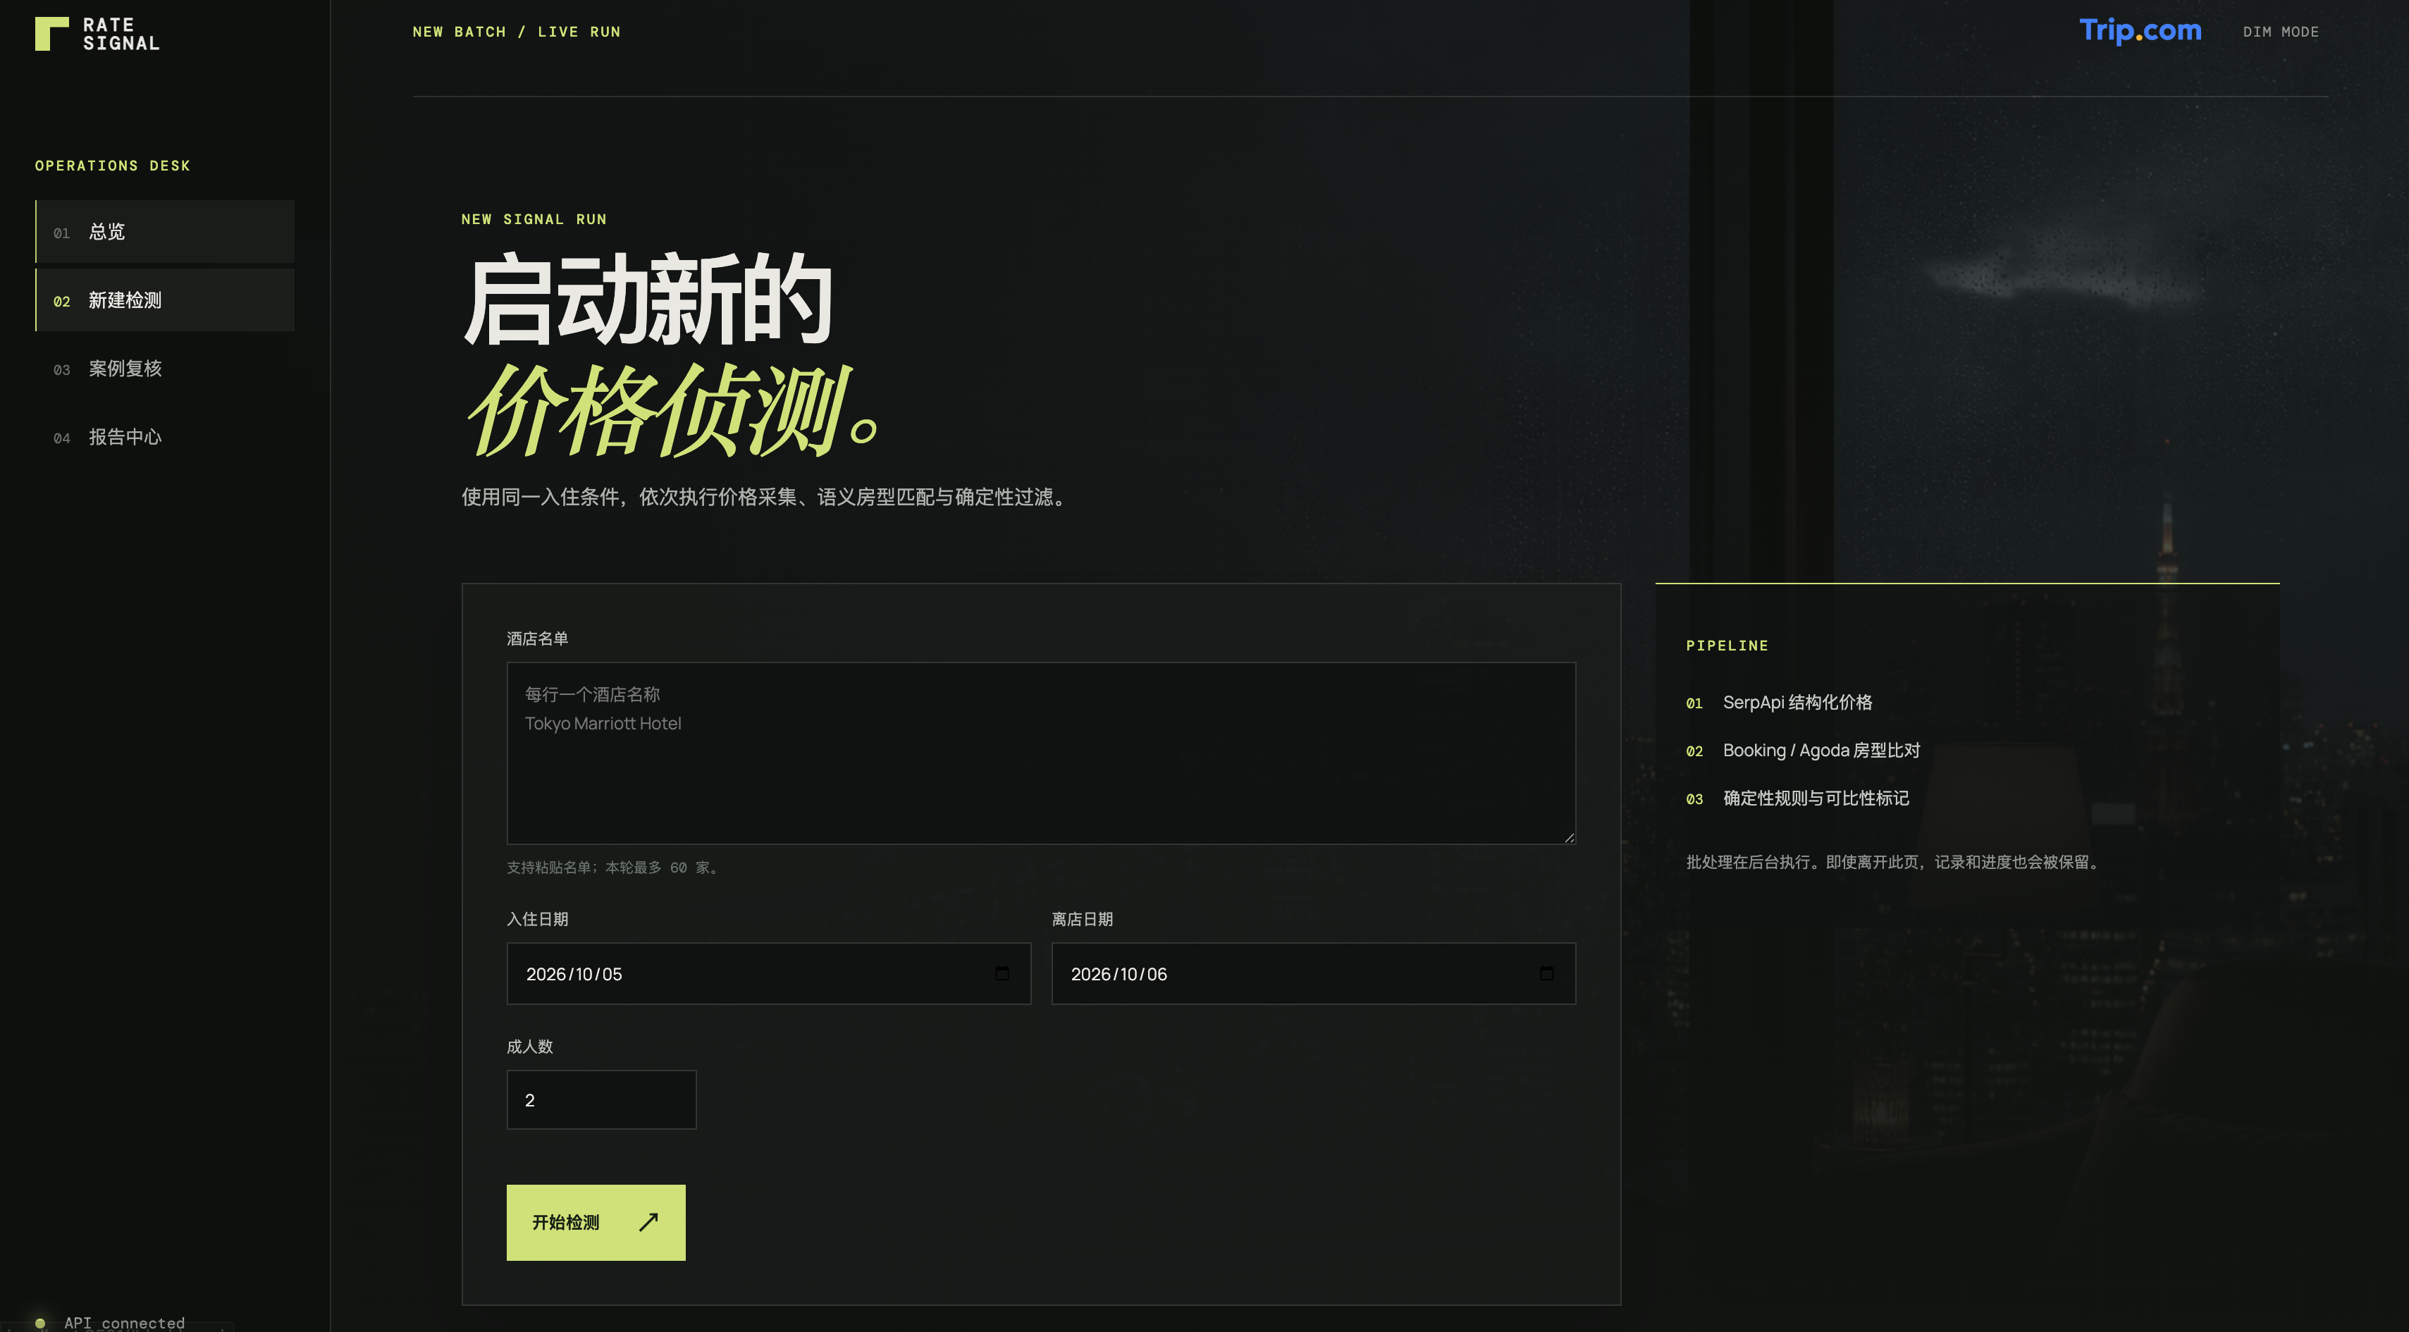
Task: Click the API connected status text
Action: pos(124,1323)
